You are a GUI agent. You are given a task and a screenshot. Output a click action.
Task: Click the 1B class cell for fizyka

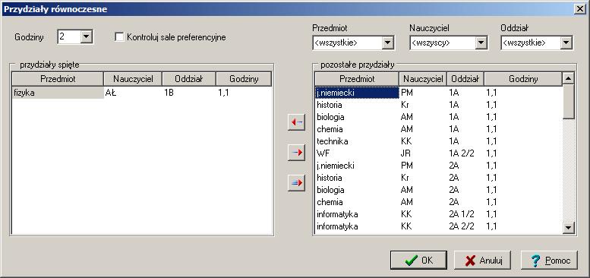[x=189, y=93]
